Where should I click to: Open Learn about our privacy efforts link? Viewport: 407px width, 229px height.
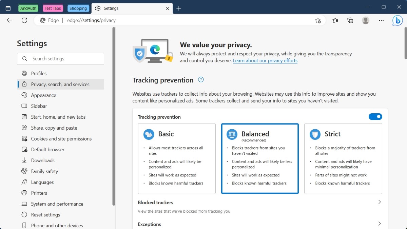(x=265, y=61)
